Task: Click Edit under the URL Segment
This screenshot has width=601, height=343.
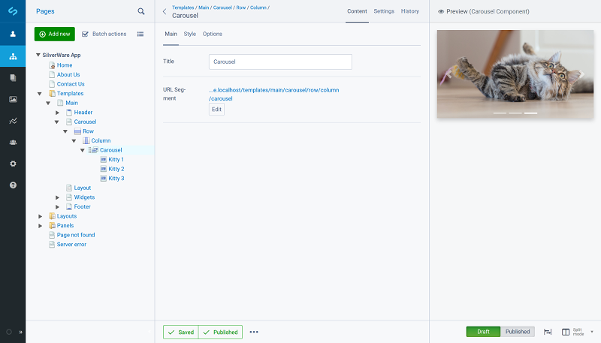Action: click(x=216, y=110)
